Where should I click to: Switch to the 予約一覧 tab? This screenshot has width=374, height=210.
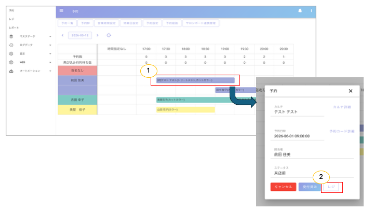pos(67,23)
